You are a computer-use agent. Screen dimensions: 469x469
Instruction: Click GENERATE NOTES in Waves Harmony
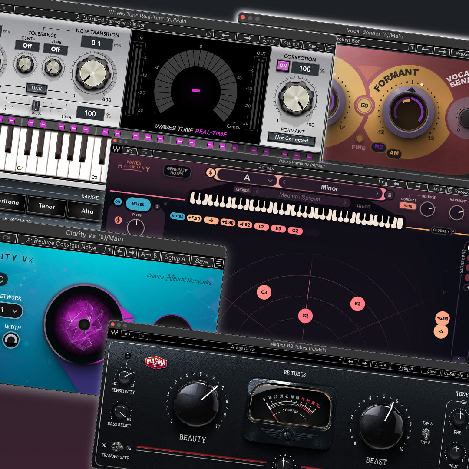click(177, 172)
